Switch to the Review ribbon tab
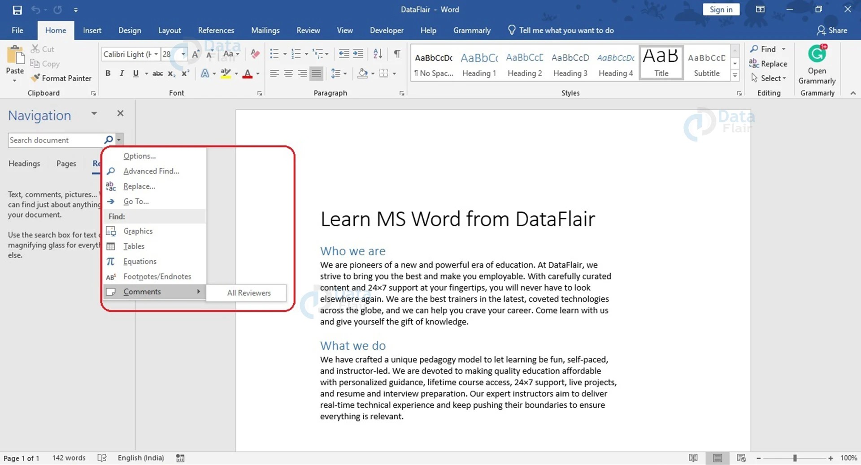 [308, 30]
